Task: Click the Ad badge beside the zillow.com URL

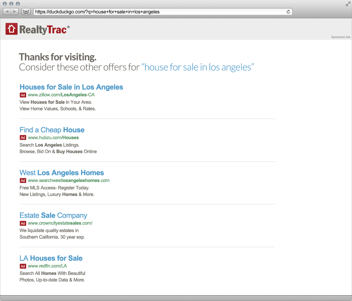Action: click(x=23, y=95)
